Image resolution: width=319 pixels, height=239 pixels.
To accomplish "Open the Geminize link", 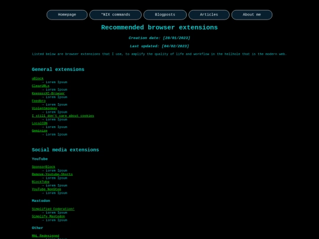I will 40,130.
